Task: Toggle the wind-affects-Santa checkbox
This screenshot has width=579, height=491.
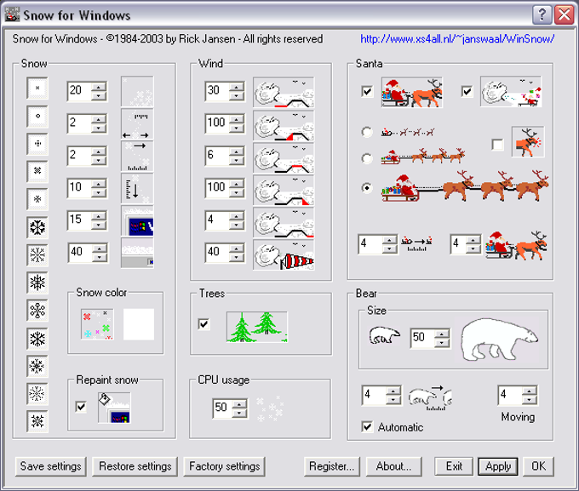Action: 467,91
